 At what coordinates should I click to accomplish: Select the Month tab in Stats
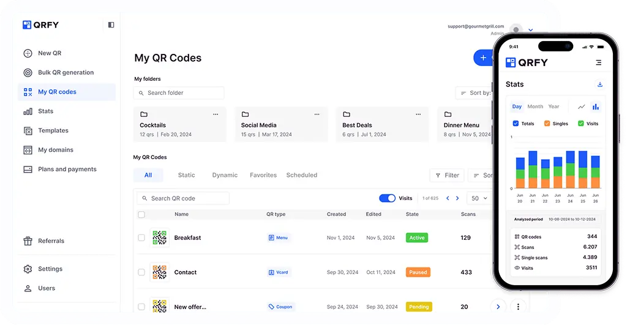click(x=535, y=106)
